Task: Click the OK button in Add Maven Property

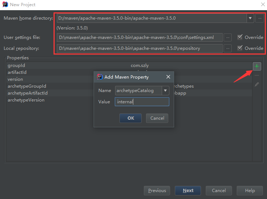Action: (131, 118)
